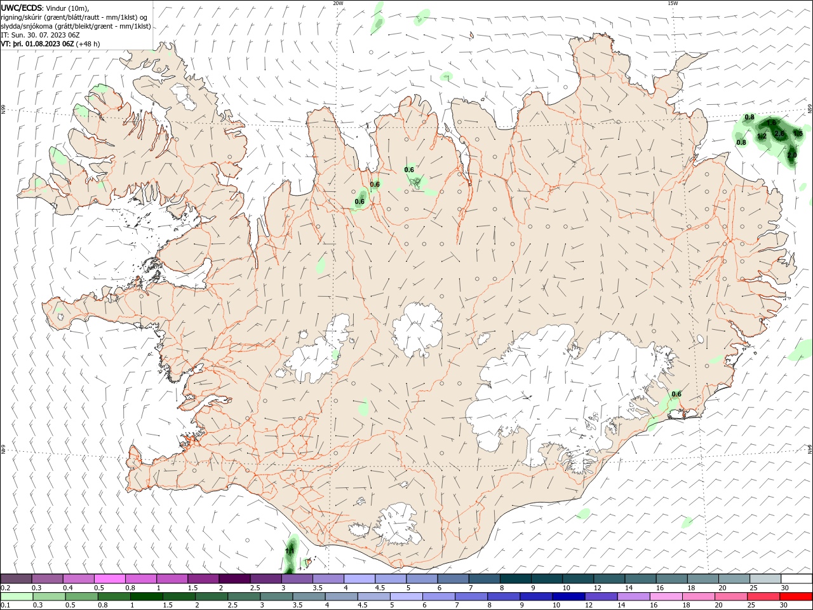Click the 0.1 label in the bottom legend row
Screen dimensions: 813x610
coord(5,606)
